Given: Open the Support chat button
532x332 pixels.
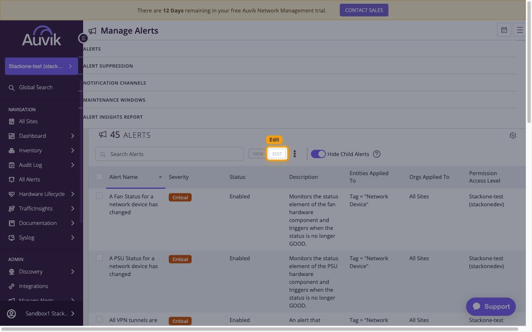Looking at the screenshot, I should point(491,307).
